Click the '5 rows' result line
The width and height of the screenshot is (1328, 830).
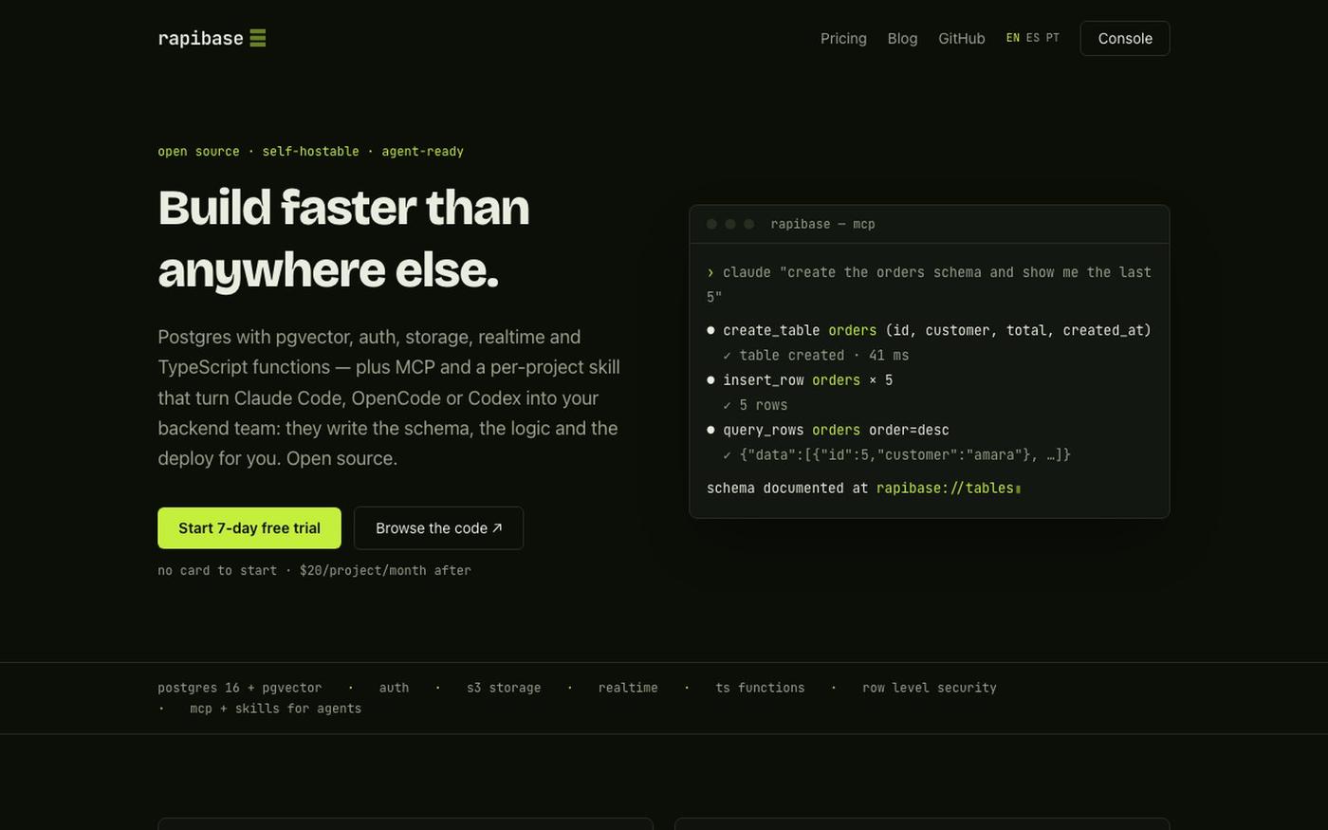(755, 405)
